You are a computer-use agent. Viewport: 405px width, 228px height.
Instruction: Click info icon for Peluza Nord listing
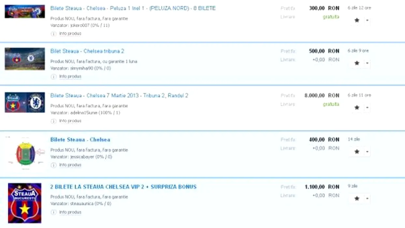click(53, 34)
